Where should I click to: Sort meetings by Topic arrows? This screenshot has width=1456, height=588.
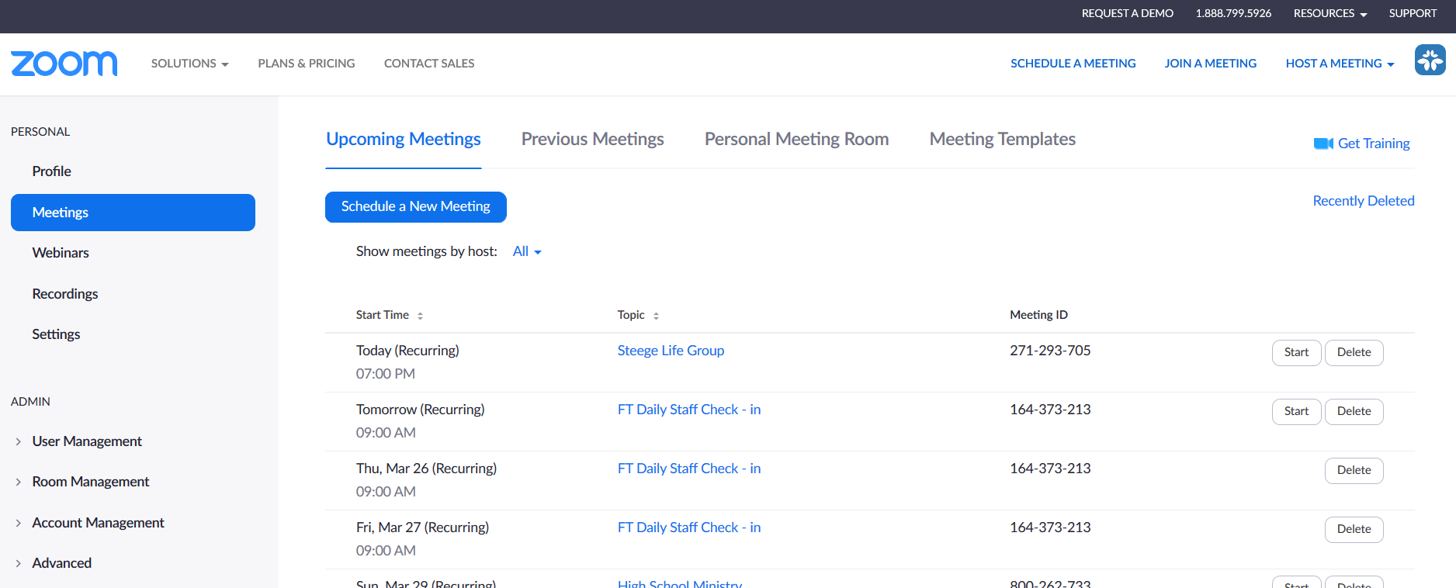point(656,316)
